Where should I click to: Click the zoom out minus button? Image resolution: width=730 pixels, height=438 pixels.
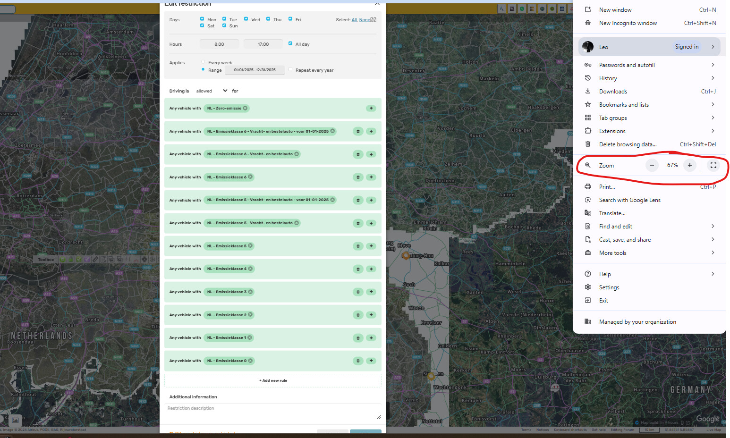652,165
